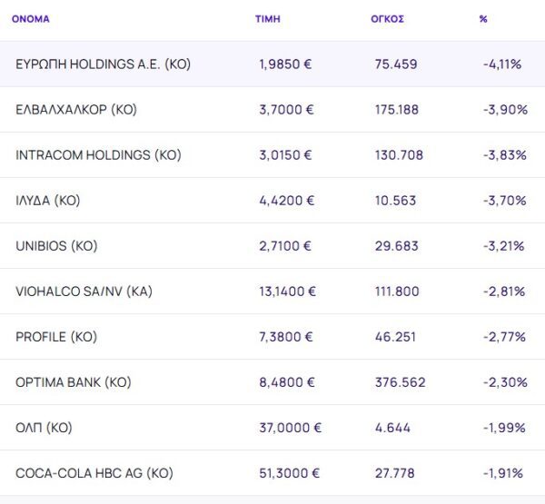
Task: Sort by ΟΓΚΟΣ column header
Action: 387,18
